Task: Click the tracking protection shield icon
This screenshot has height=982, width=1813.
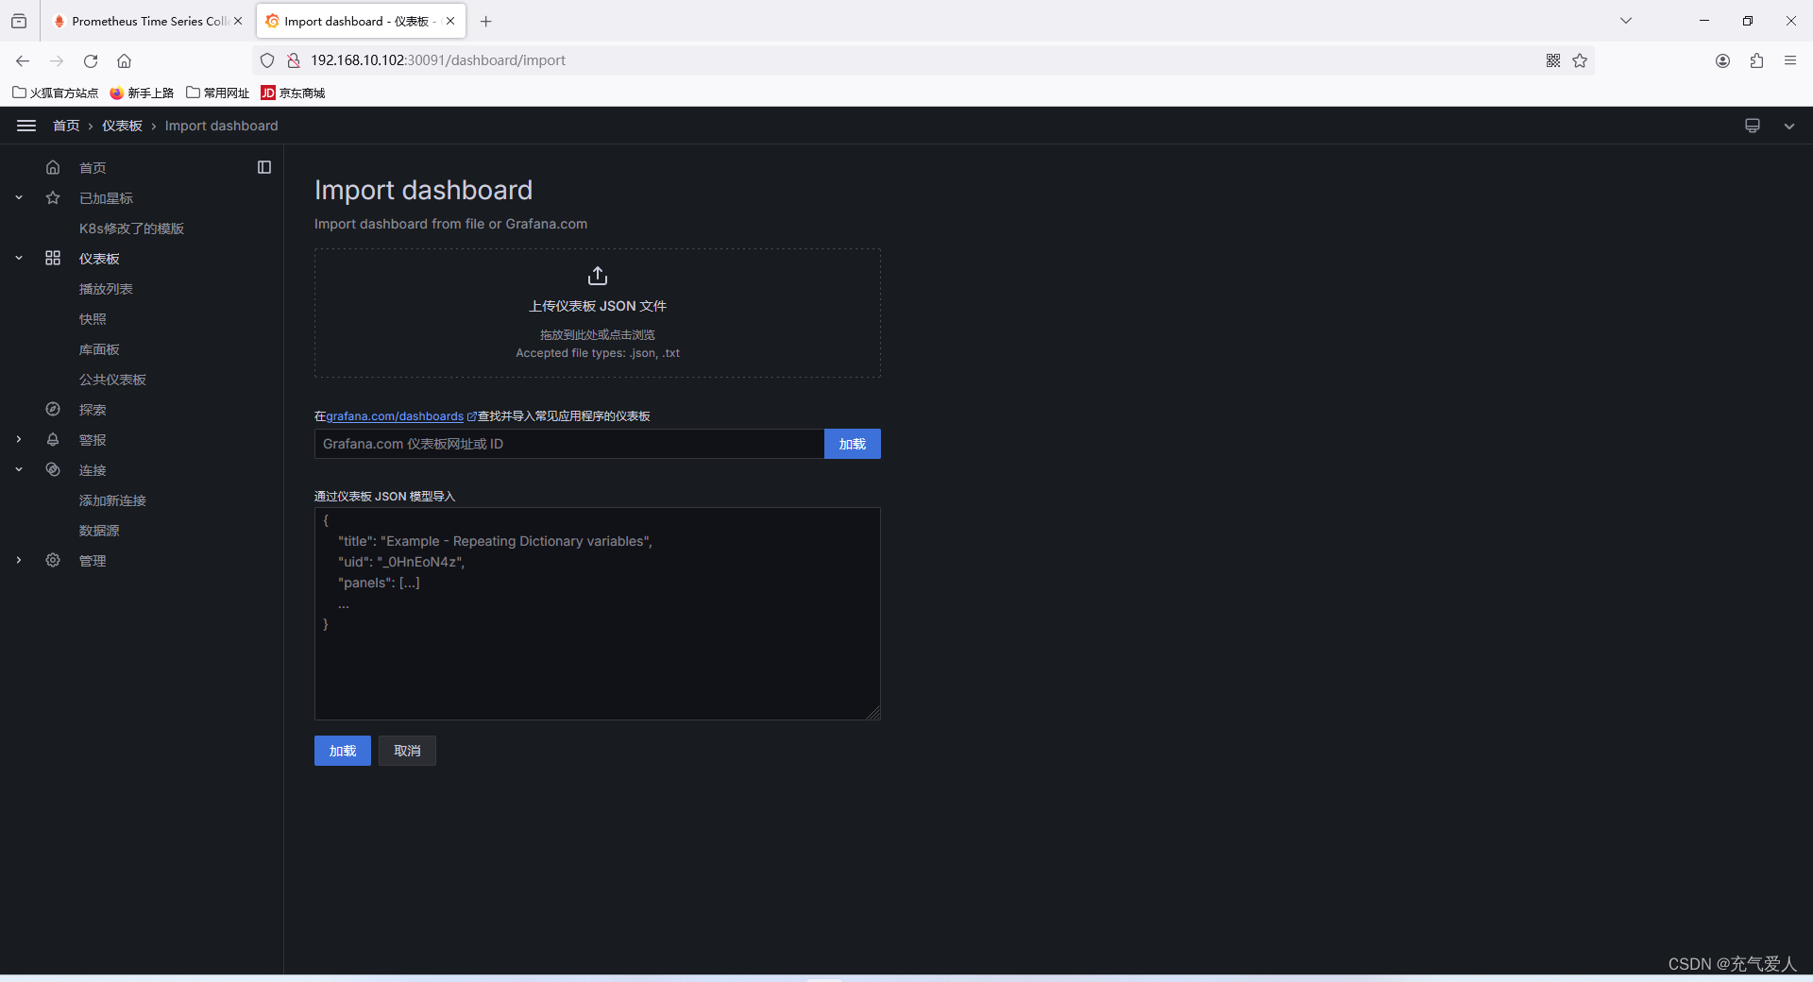Action: point(267,60)
